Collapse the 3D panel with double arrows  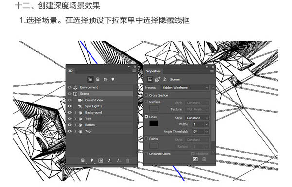[x=129, y=67]
